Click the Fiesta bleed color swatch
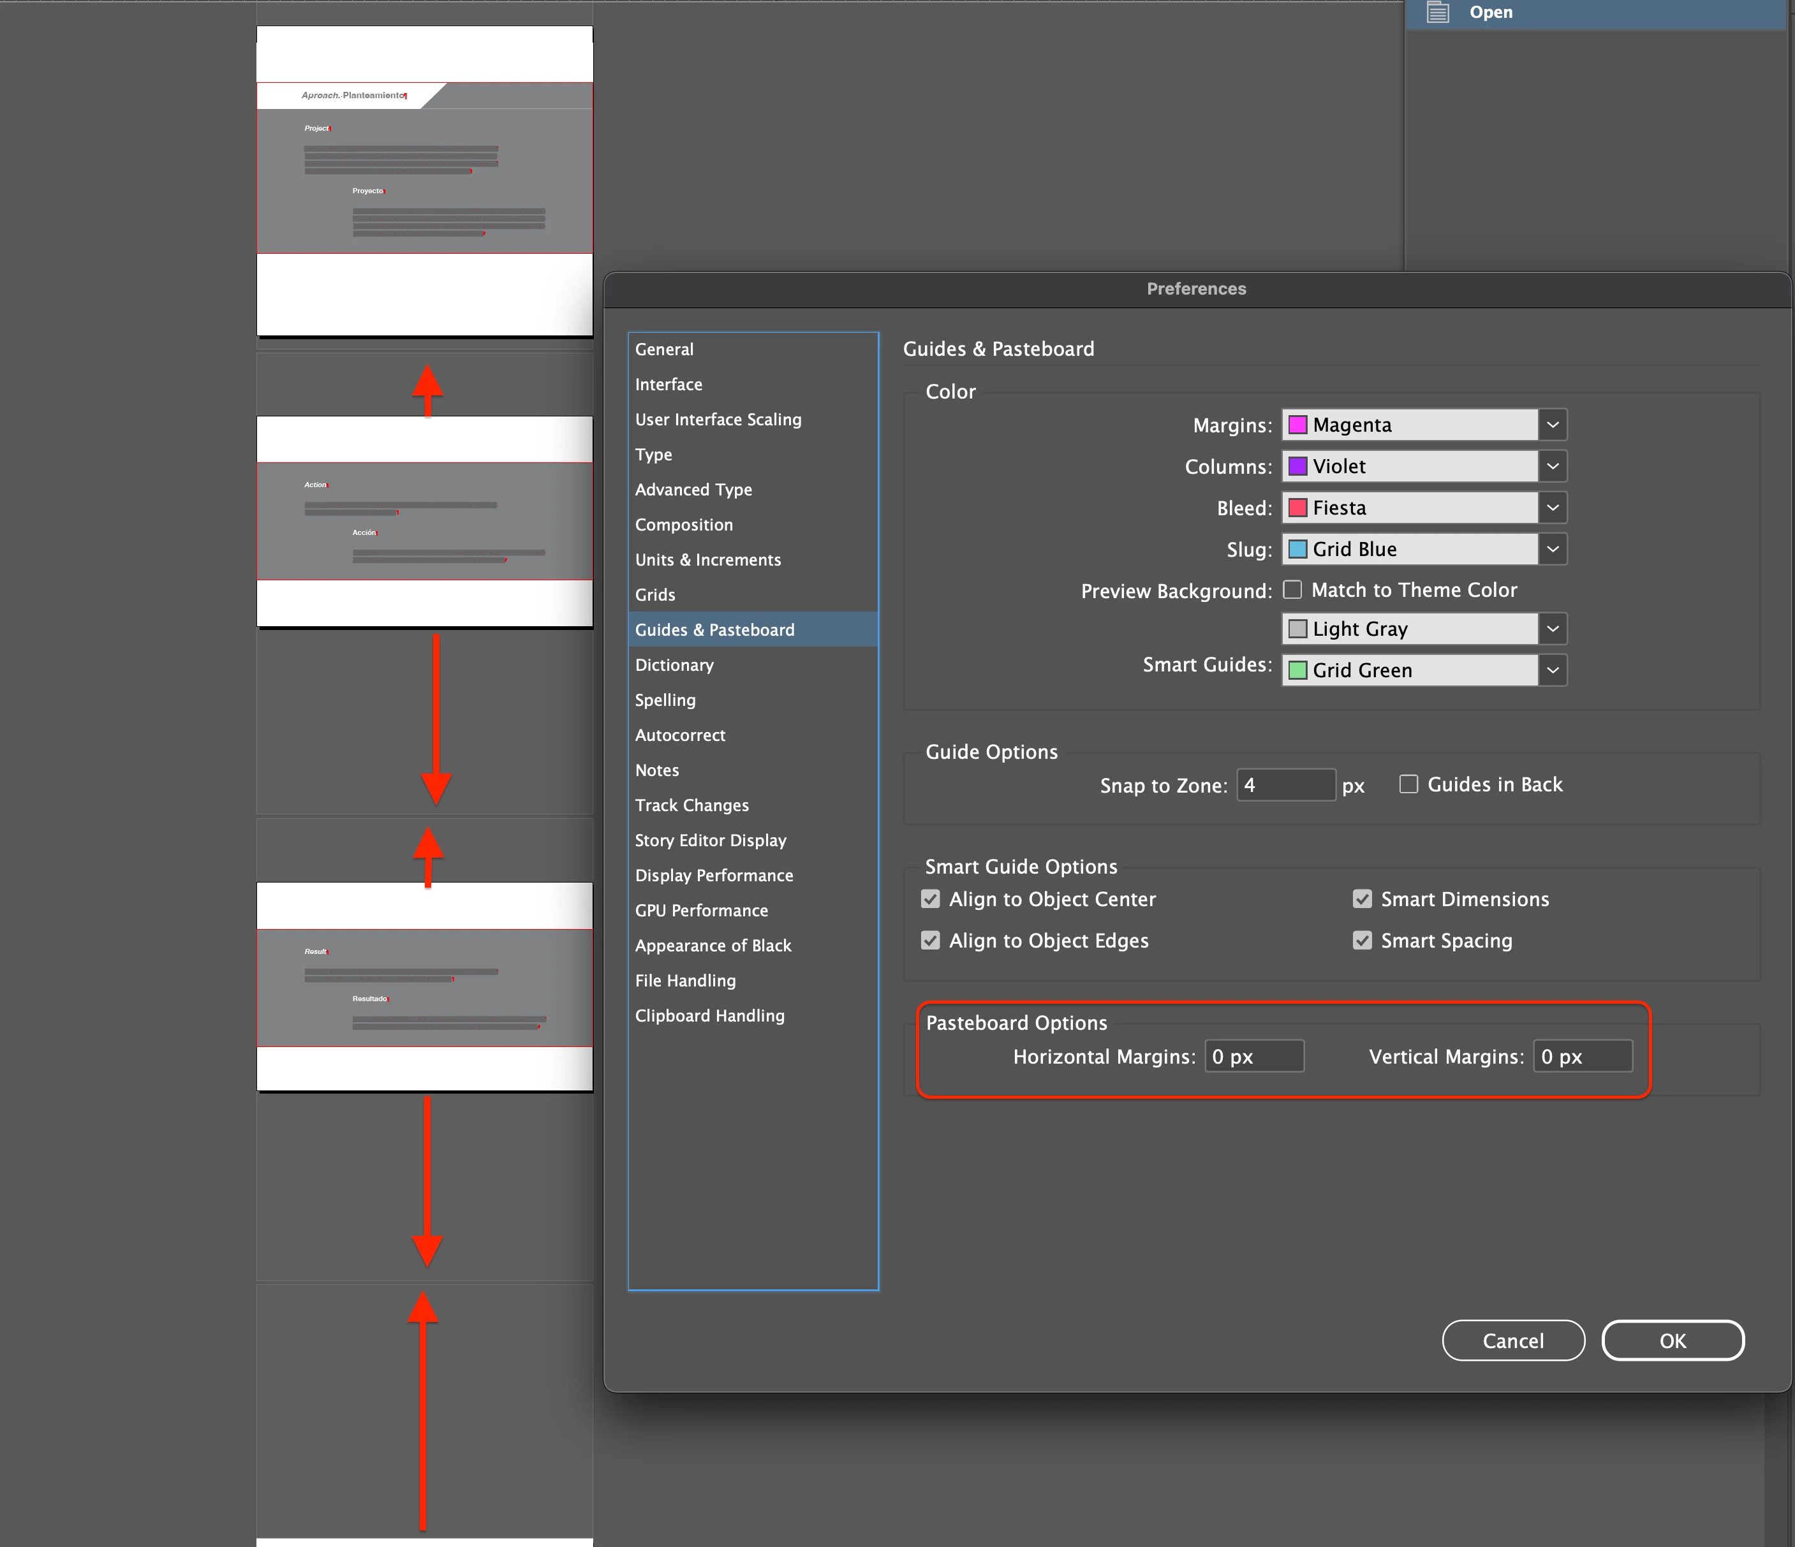The image size is (1795, 1547). tap(1297, 508)
